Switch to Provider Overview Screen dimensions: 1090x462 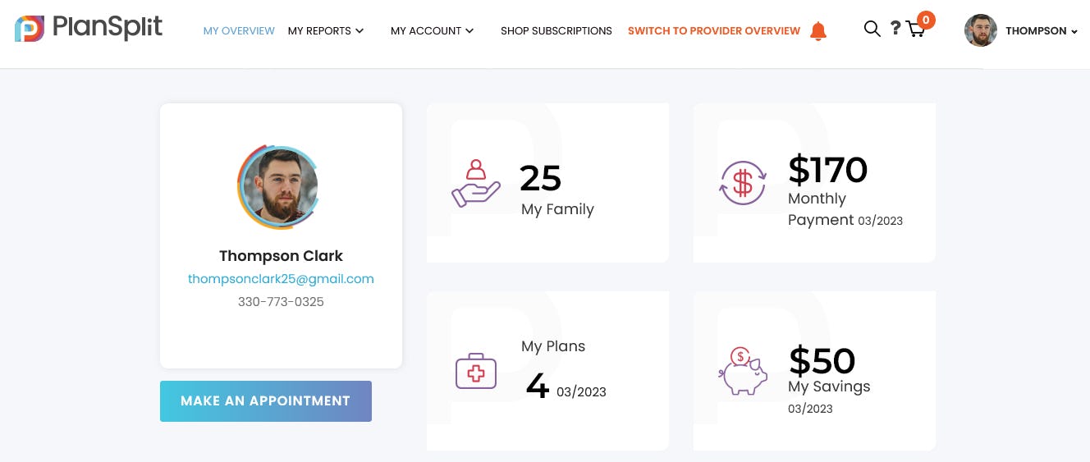tap(714, 31)
